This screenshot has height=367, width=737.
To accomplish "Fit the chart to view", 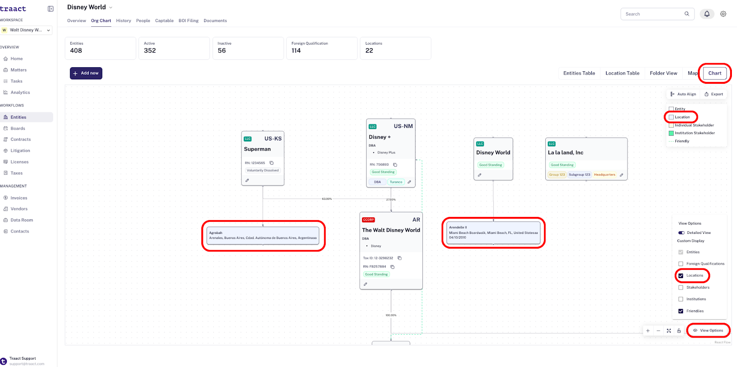I will click(669, 331).
